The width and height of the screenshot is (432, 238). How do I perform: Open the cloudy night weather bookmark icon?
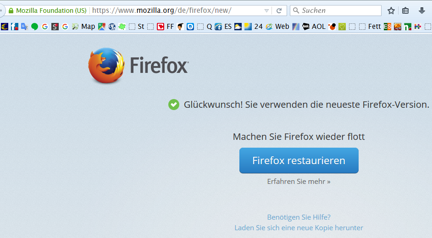point(238,27)
